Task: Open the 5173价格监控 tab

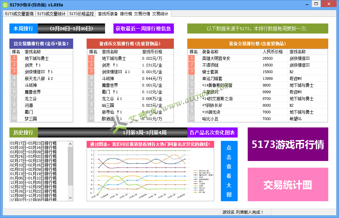Action: pyautogui.click(x=82, y=14)
